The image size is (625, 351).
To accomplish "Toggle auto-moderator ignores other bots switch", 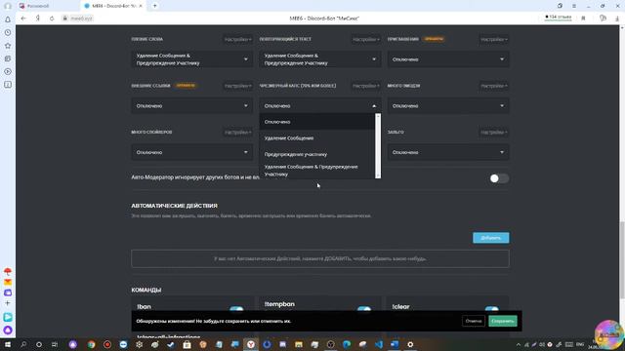I will pos(499,178).
